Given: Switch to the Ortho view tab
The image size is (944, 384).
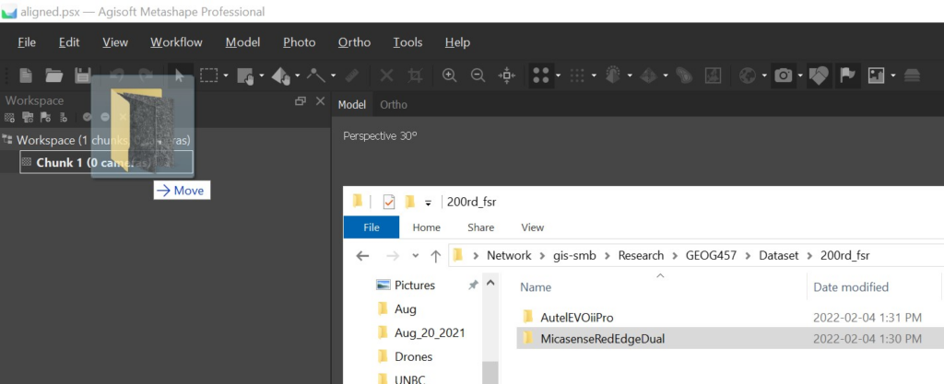Looking at the screenshot, I should point(394,105).
